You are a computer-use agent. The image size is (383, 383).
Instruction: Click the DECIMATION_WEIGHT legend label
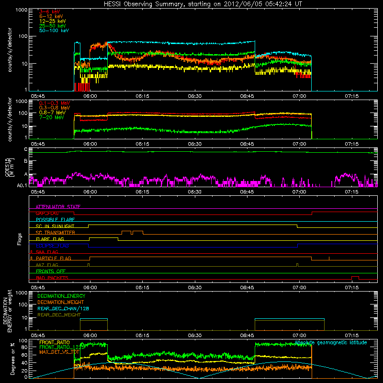click(x=61, y=302)
